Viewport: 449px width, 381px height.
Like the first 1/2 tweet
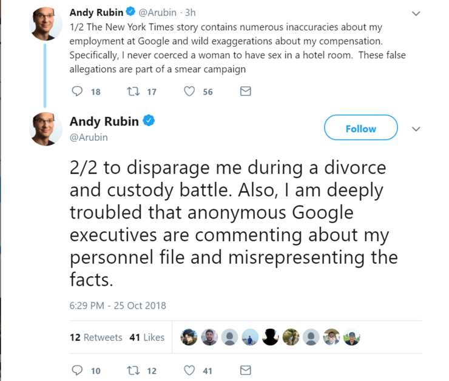tap(189, 92)
